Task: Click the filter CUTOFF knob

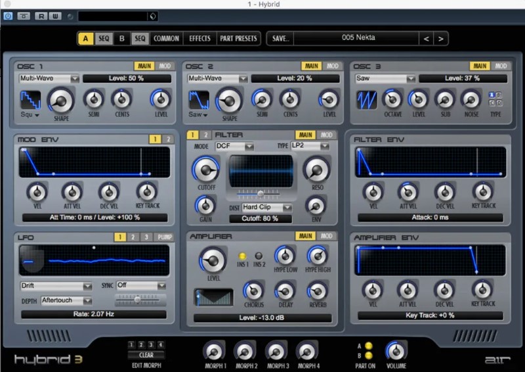Action: (205, 170)
